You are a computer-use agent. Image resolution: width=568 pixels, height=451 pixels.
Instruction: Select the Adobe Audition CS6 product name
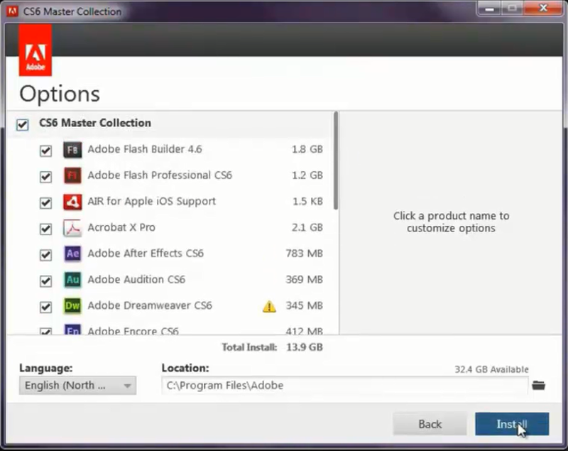pos(136,280)
